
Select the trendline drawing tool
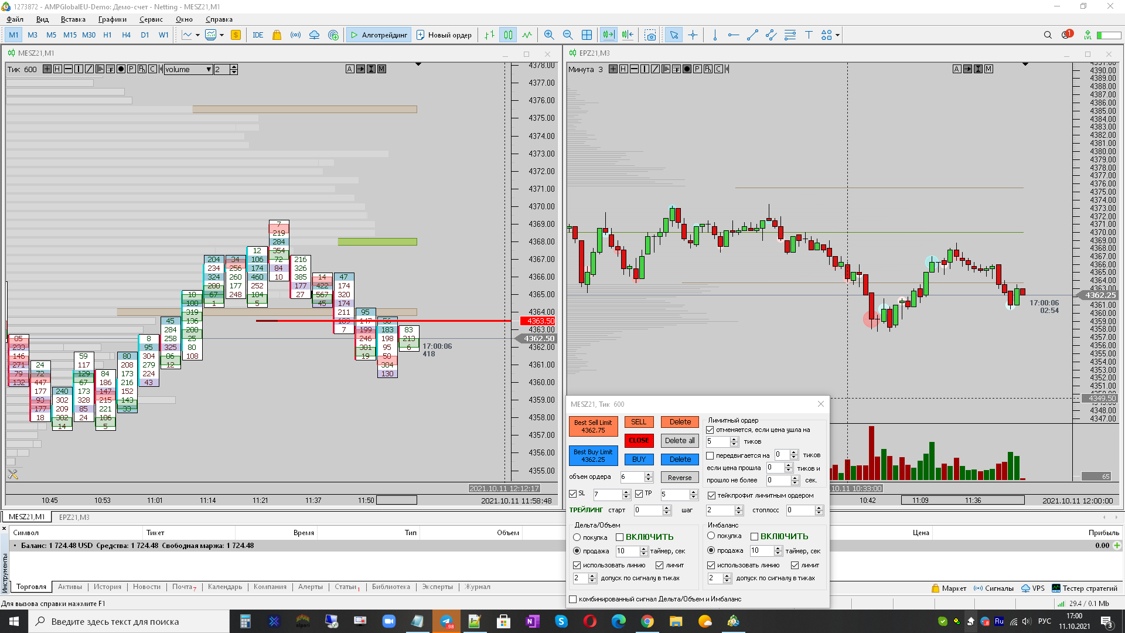[752, 35]
